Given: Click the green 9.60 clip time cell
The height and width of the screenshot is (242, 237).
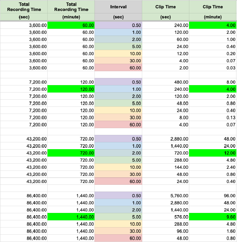Looking at the screenshot, I should [213, 217].
